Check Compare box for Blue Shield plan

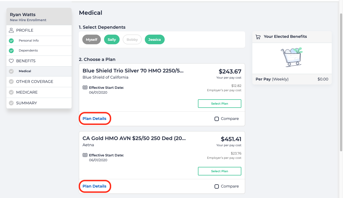tap(217, 119)
